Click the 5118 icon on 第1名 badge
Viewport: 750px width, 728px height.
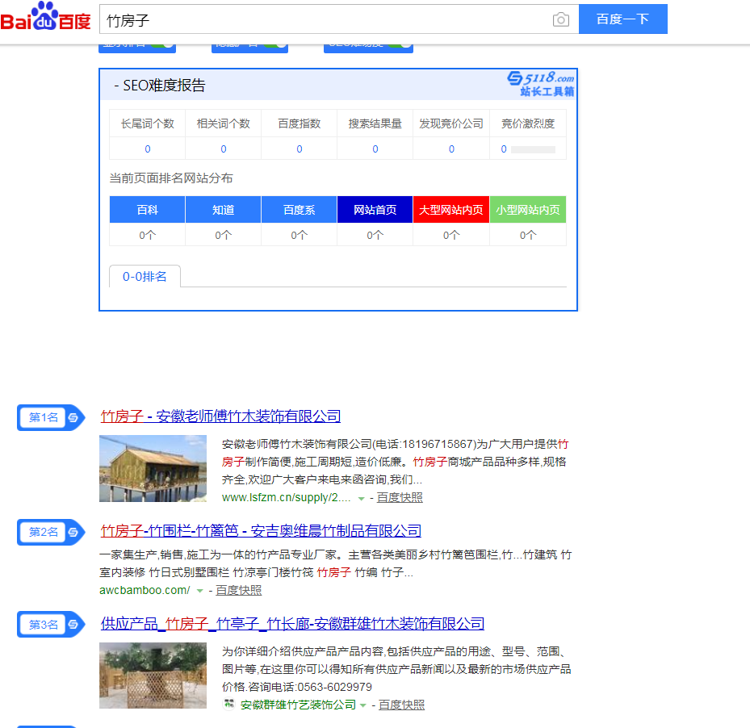click(73, 417)
